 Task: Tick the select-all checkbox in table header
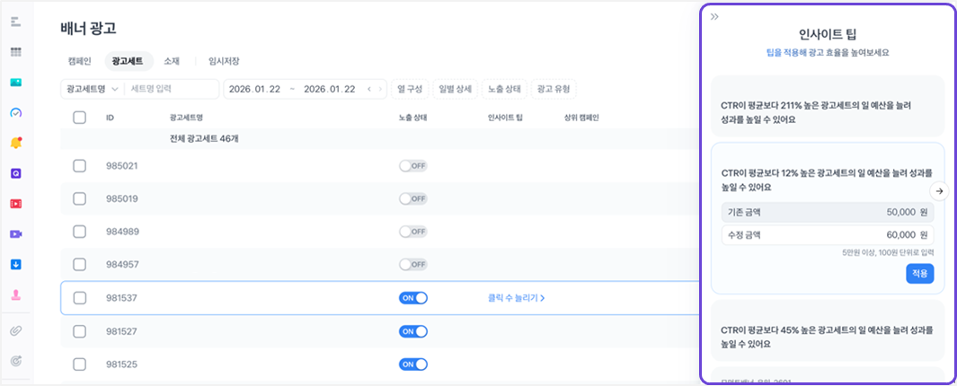[79, 117]
